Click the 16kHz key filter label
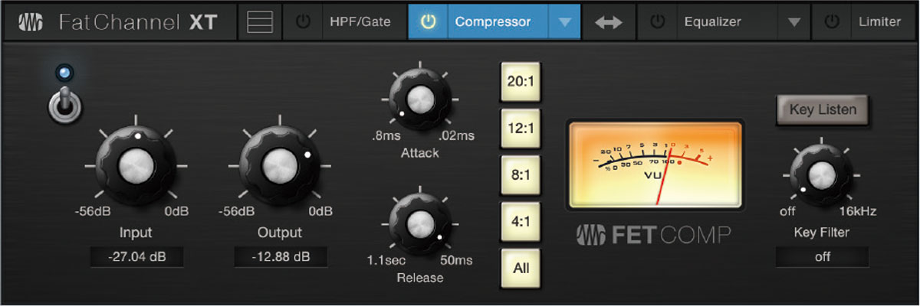The height and width of the screenshot is (306, 920). pyautogui.click(x=857, y=211)
